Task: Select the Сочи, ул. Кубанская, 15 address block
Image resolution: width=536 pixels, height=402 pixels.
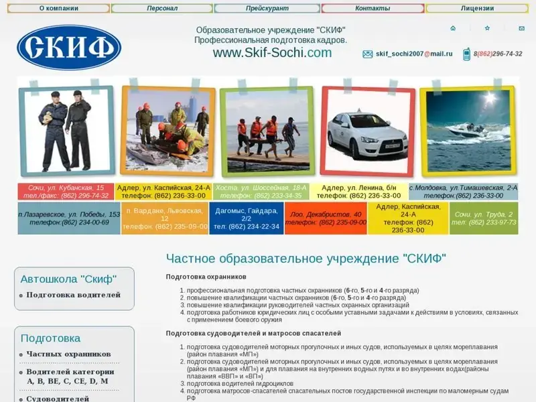Action: tap(66, 192)
